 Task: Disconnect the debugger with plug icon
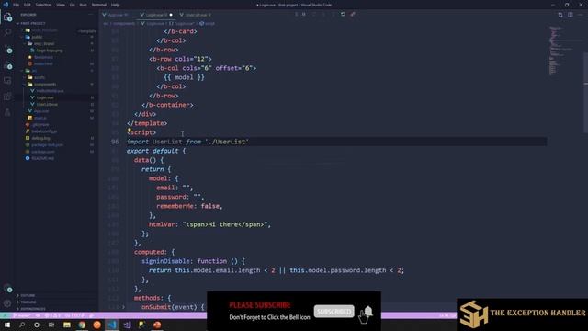coord(353,15)
